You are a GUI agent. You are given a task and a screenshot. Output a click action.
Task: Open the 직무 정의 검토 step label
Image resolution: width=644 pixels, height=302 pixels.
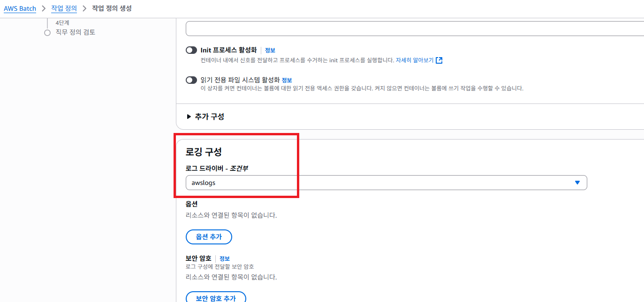pyautogui.click(x=75, y=32)
